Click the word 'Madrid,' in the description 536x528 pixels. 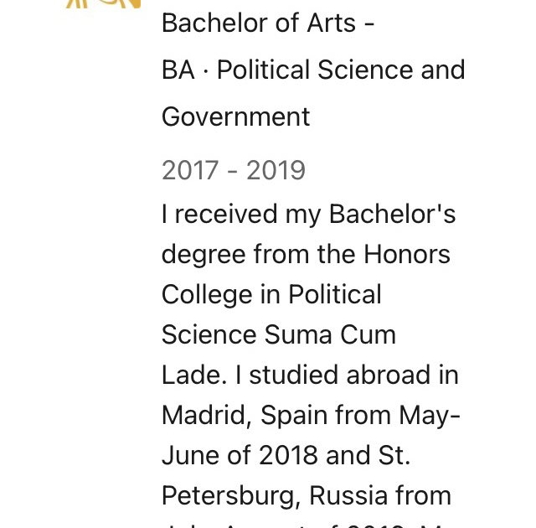coord(207,416)
